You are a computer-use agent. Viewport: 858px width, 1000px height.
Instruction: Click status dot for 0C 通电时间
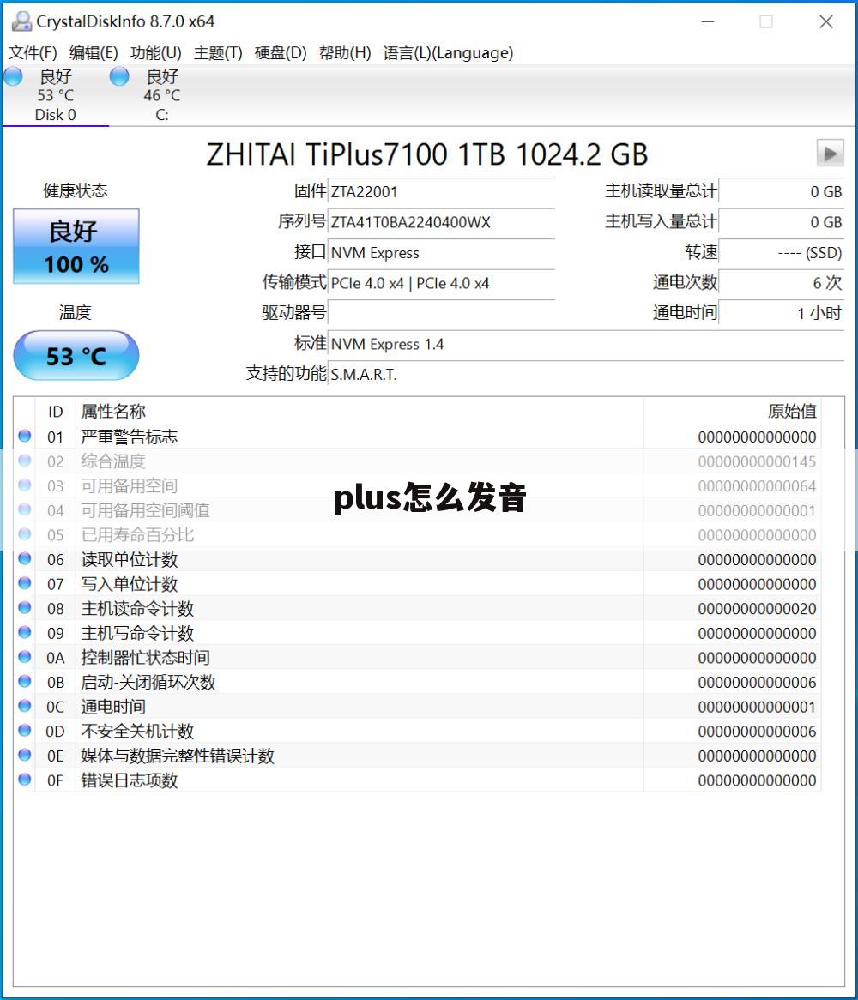(x=25, y=706)
